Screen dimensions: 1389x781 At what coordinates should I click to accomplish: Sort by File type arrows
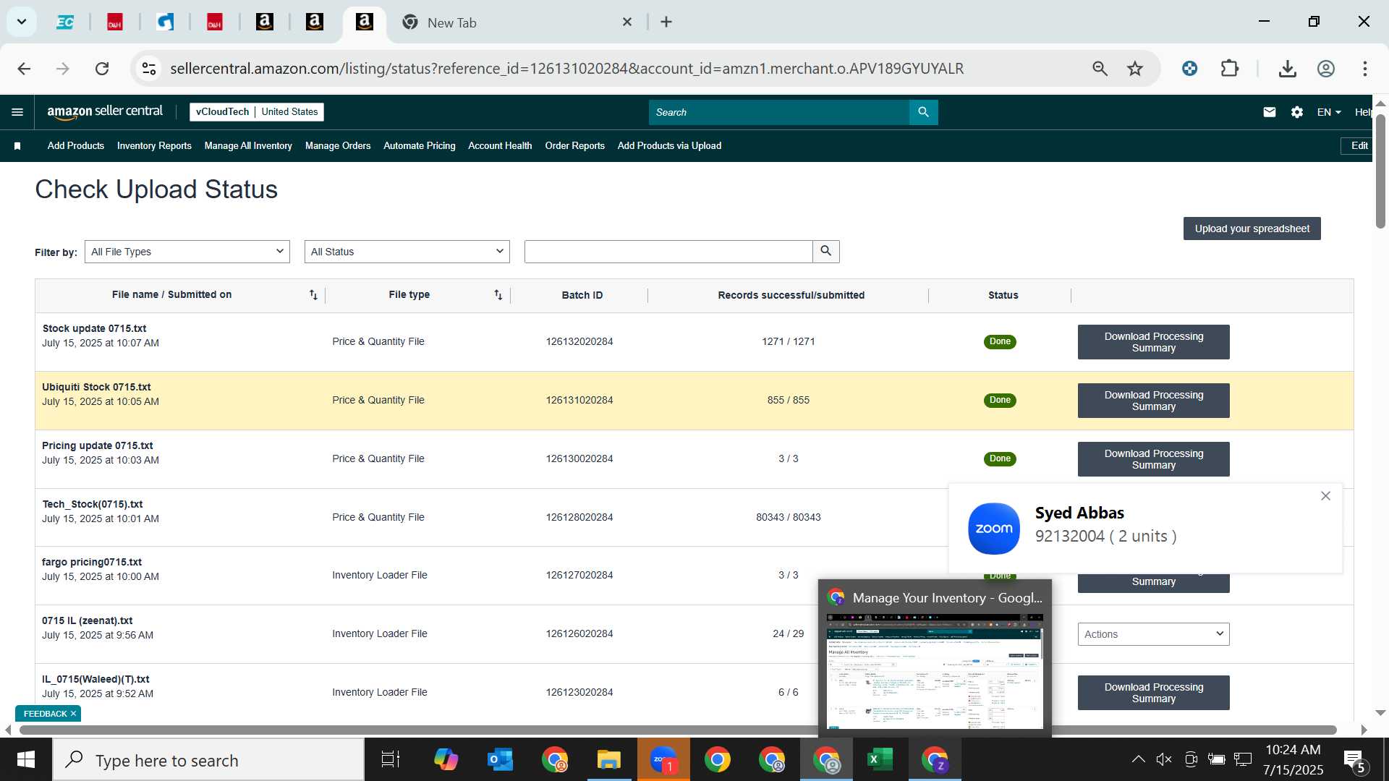[498, 295]
